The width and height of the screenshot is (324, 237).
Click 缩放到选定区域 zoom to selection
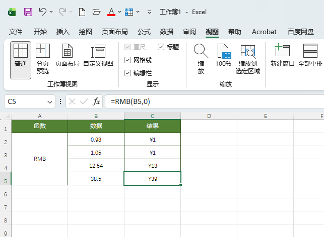[x=248, y=59]
